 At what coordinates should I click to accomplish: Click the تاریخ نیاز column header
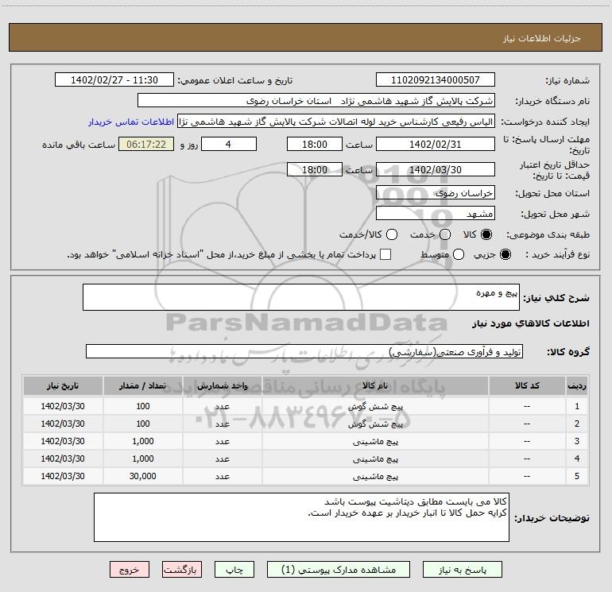63,386
